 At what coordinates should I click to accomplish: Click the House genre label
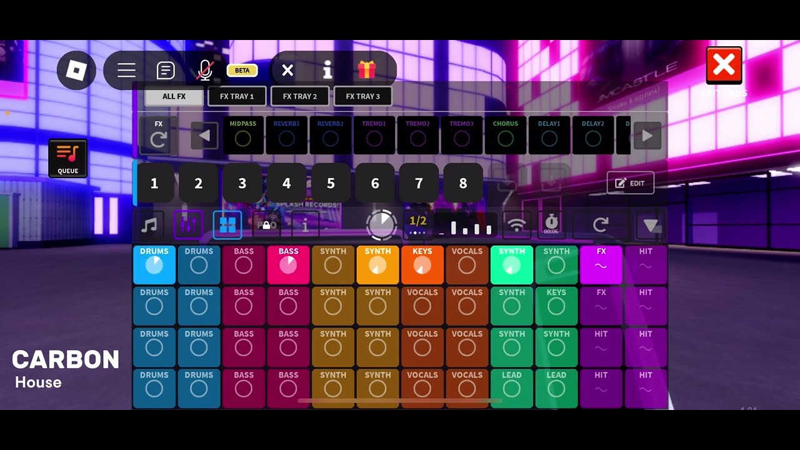pyautogui.click(x=38, y=382)
